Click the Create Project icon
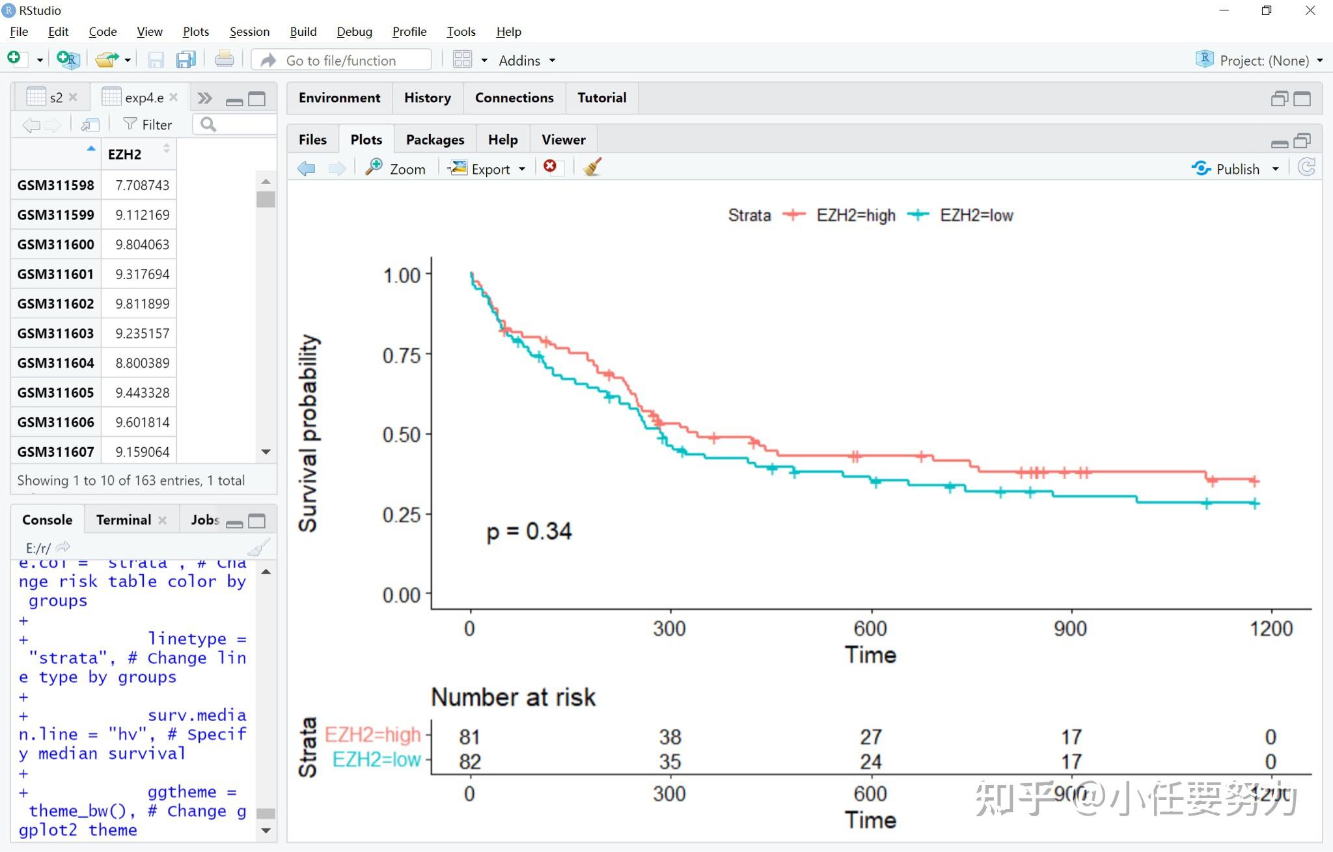The image size is (1333, 852). (x=68, y=60)
